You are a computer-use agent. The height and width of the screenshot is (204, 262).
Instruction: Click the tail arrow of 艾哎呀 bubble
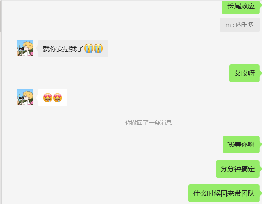[261, 73]
